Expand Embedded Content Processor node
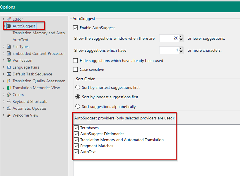 (4, 53)
